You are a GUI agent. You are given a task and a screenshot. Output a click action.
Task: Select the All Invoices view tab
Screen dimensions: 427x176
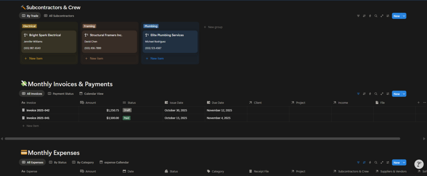(32, 94)
